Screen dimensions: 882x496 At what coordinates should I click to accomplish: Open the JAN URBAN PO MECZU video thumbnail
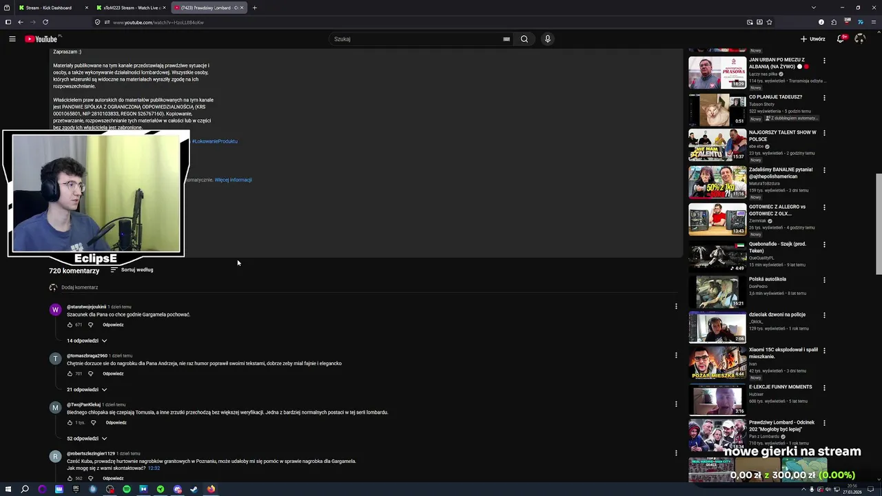(x=717, y=73)
